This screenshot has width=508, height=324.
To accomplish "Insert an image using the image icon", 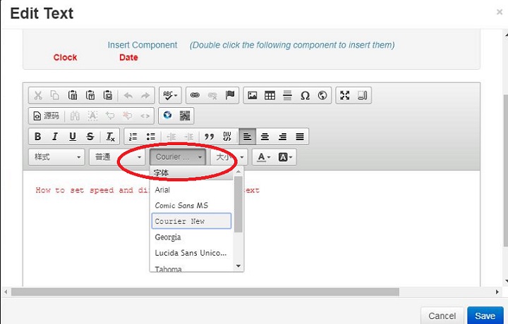I will click(x=253, y=96).
